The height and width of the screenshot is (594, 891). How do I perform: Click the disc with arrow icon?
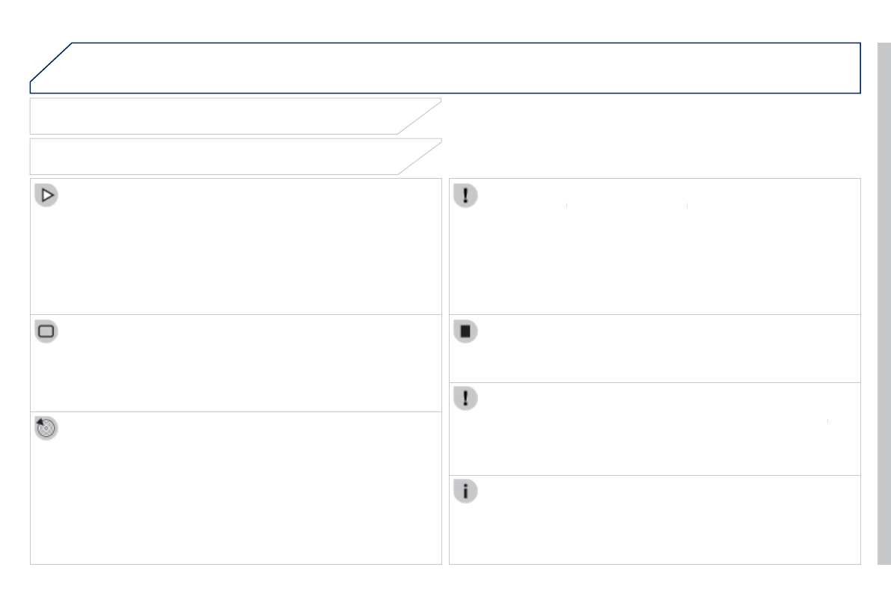pyautogui.click(x=46, y=429)
